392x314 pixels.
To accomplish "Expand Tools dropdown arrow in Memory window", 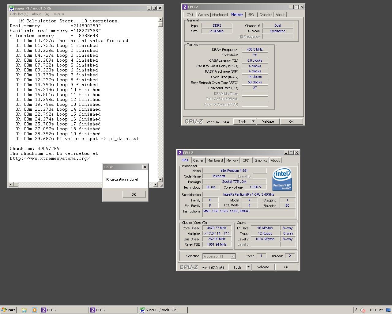I will pyautogui.click(x=253, y=122).
